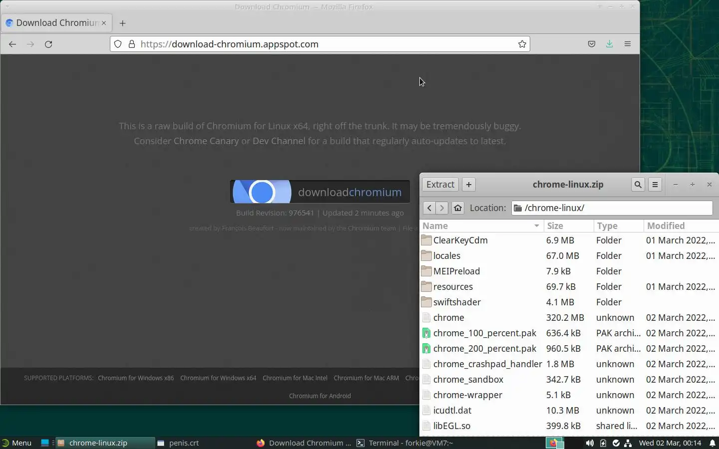
Task: Close the Download Chromium tab
Action: [104, 23]
